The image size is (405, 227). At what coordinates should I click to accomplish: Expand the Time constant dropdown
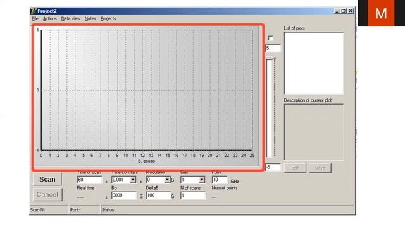pyautogui.click(x=133, y=180)
